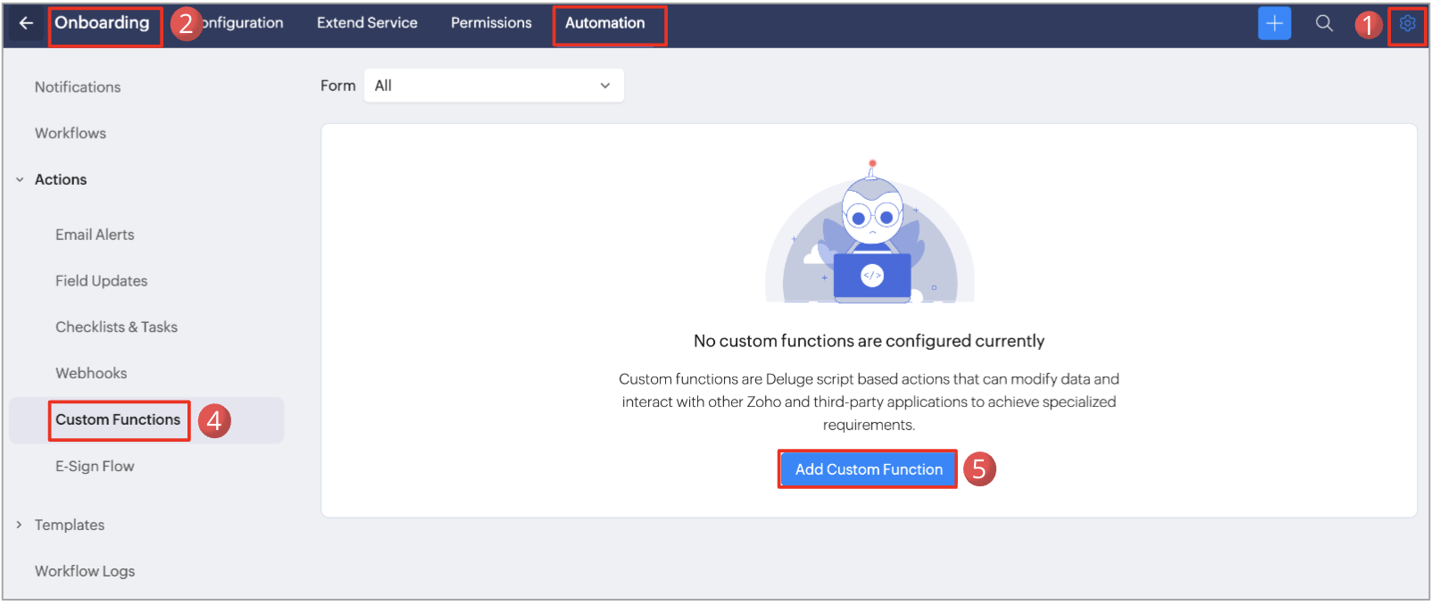1432x605 pixels.
Task: Open Notifications in the sidebar
Action: (x=78, y=87)
